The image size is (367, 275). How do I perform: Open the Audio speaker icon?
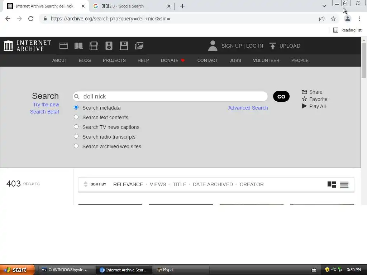[x=109, y=46]
